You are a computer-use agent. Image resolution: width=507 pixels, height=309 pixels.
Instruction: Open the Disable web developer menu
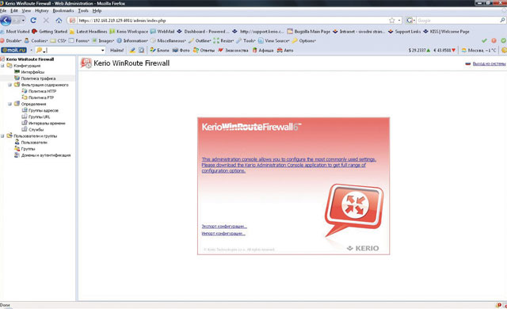click(11, 40)
